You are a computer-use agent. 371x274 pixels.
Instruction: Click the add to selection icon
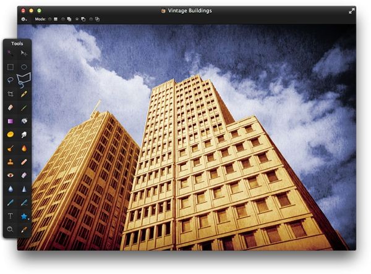pos(69,19)
